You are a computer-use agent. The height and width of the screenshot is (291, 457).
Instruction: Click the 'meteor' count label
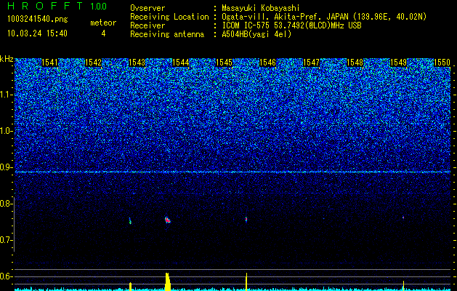[103, 23]
